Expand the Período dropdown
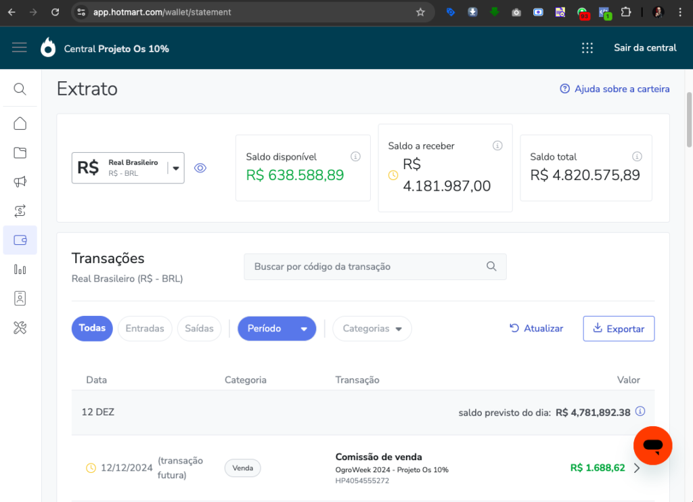This screenshot has height=502, width=693. pyautogui.click(x=277, y=328)
